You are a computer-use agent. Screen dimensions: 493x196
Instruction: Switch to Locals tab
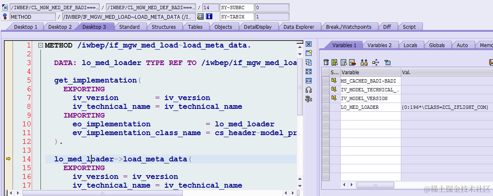[410, 45]
